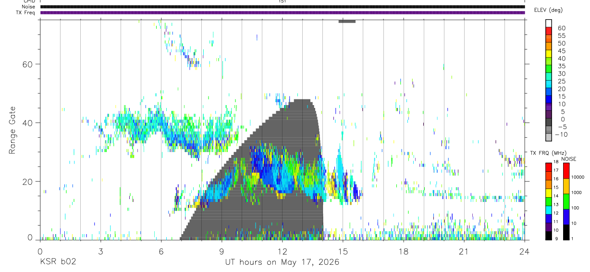The width and height of the screenshot is (590, 272).
Task: Click the black bottom segment of TX FRQ colorbar
Action: (549, 236)
